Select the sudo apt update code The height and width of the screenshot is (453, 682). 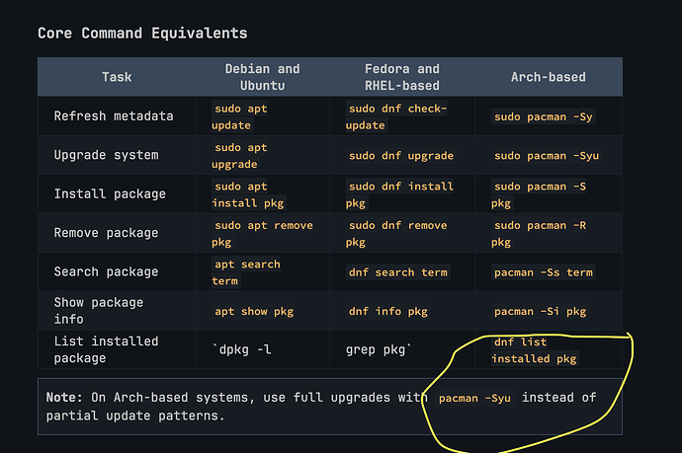239,116
